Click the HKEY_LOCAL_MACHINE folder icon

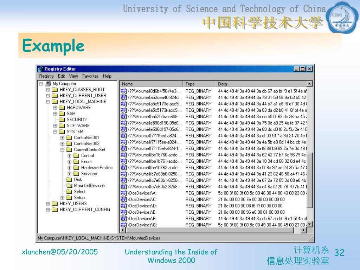coord(54,102)
